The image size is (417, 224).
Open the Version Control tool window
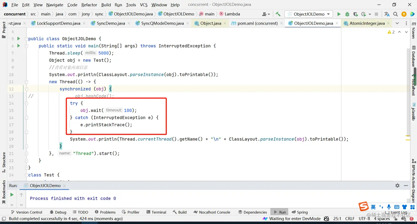(26, 212)
